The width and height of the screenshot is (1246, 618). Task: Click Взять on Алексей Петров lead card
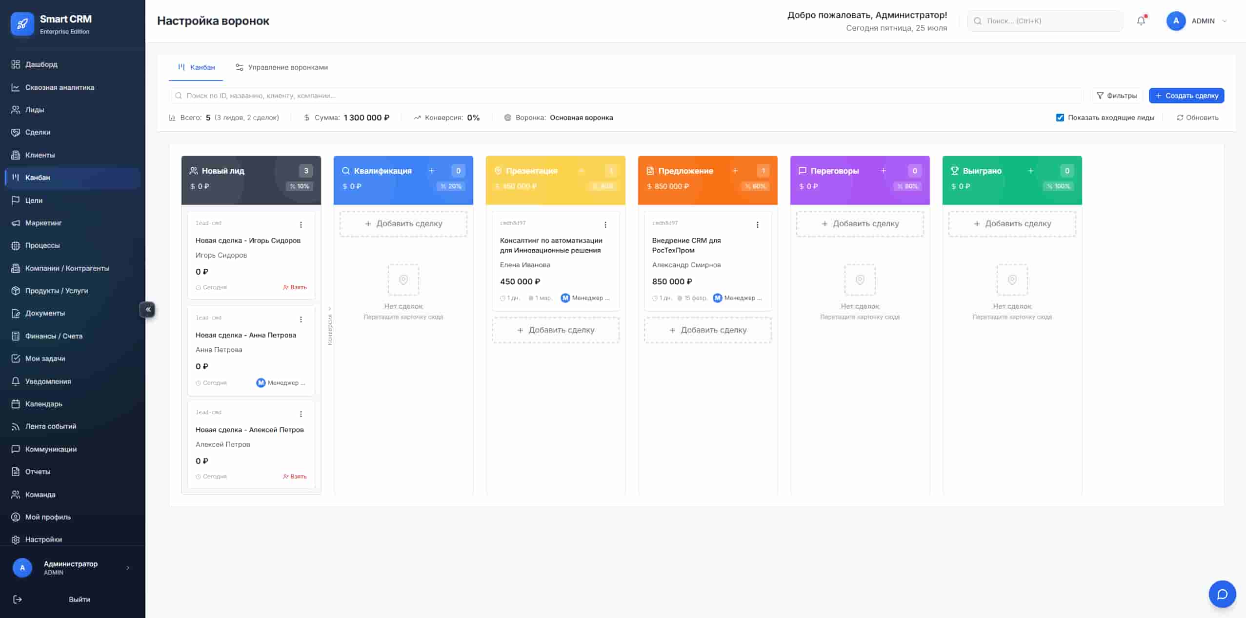click(295, 477)
